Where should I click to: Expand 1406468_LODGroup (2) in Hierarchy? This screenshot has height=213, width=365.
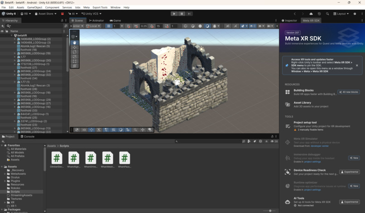(14, 39)
